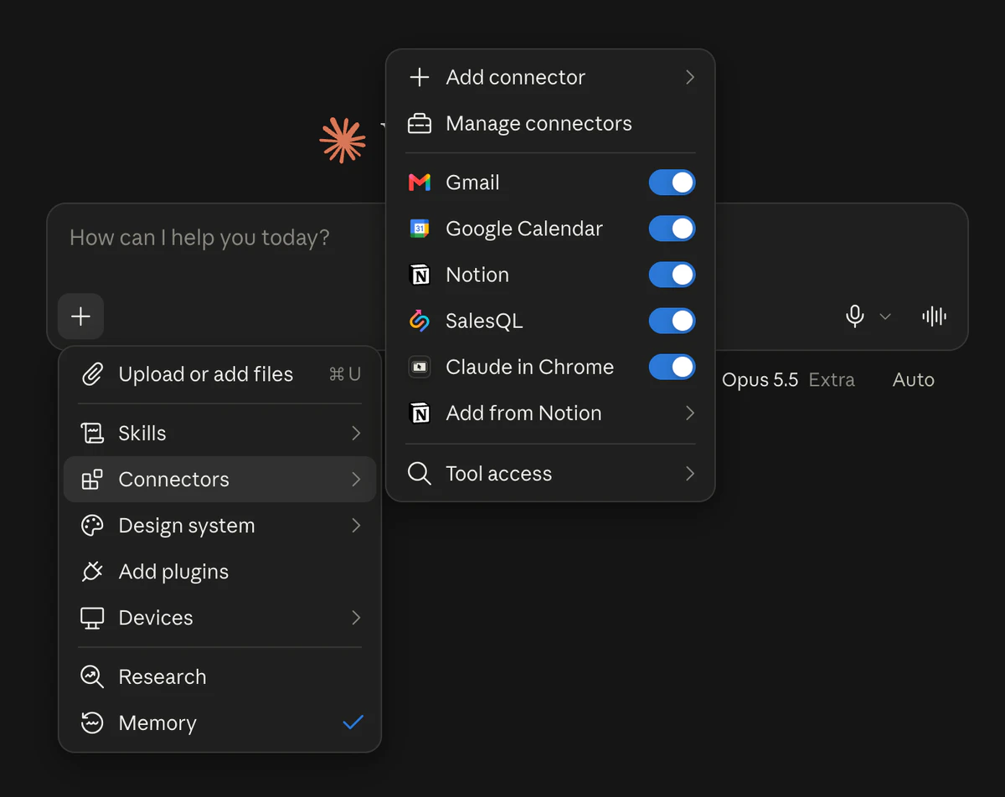This screenshot has height=797, width=1005.
Task: Open the Skills menu item
Action: (220, 433)
